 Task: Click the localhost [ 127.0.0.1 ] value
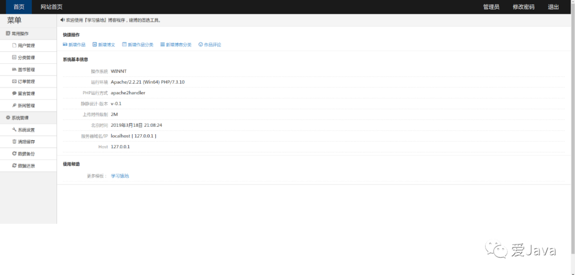134,136
